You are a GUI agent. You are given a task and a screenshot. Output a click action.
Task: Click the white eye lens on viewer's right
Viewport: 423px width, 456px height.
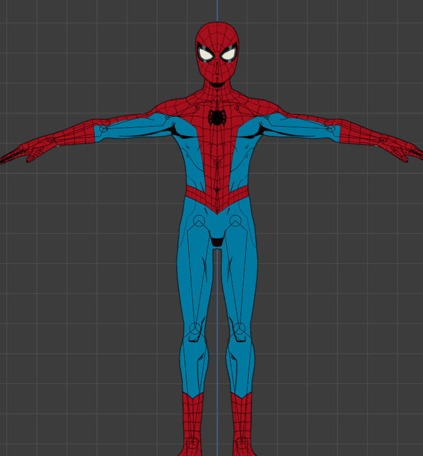pyautogui.click(x=229, y=54)
